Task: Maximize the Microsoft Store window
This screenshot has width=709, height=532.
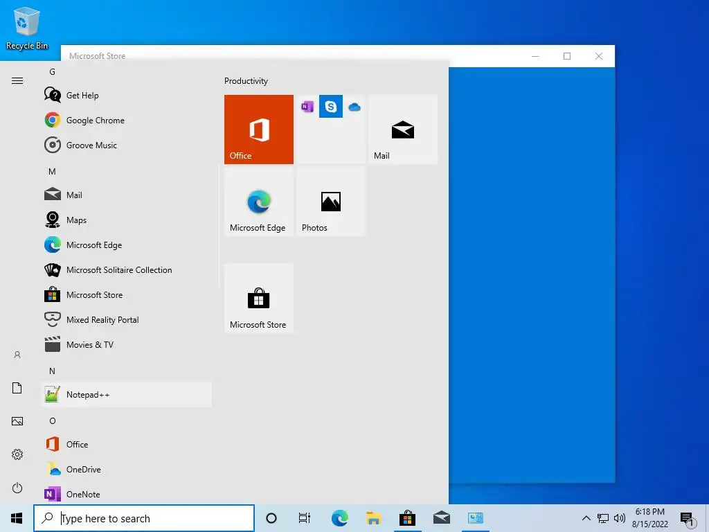Action: click(x=567, y=56)
